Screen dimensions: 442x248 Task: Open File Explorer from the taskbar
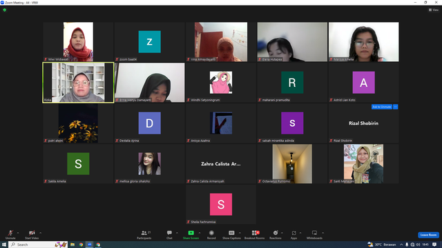[73, 245]
